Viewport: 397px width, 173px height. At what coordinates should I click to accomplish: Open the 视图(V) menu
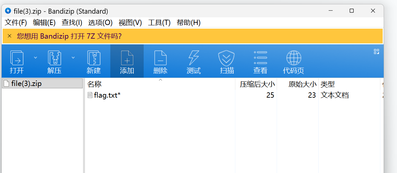pos(130,23)
